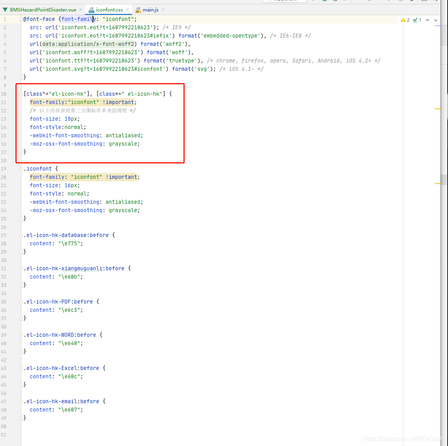
Task: Click the JS file icon on main.js tab
Action: click(138, 10)
